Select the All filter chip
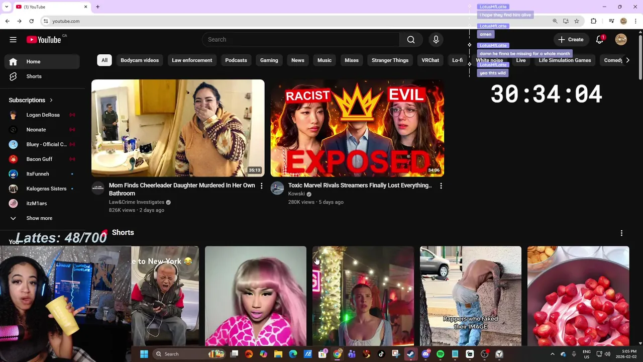Screen dimensions: 643x362 click(x=104, y=60)
